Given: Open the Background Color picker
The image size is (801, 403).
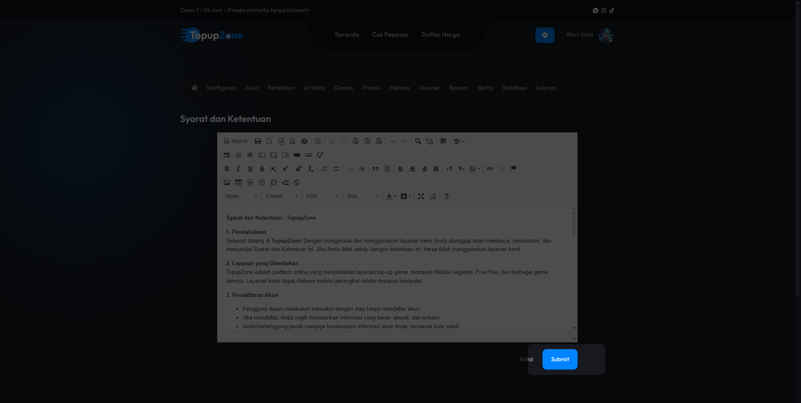Looking at the screenshot, I should point(406,196).
